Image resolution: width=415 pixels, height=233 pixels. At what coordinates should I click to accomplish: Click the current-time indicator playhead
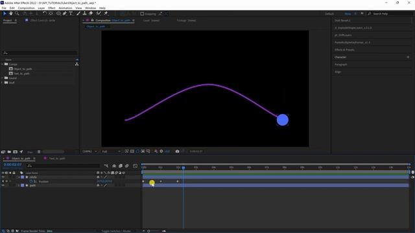pos(183,168)
